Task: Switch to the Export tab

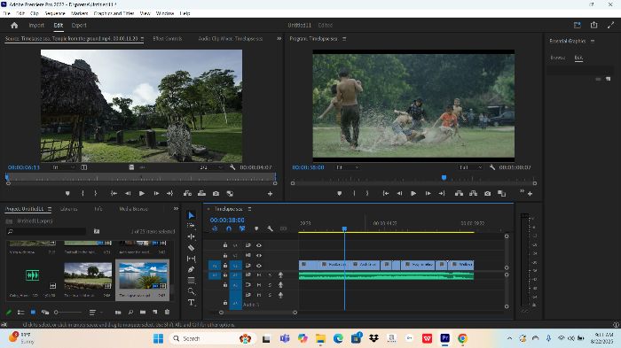Action: (x=79, y=26)
